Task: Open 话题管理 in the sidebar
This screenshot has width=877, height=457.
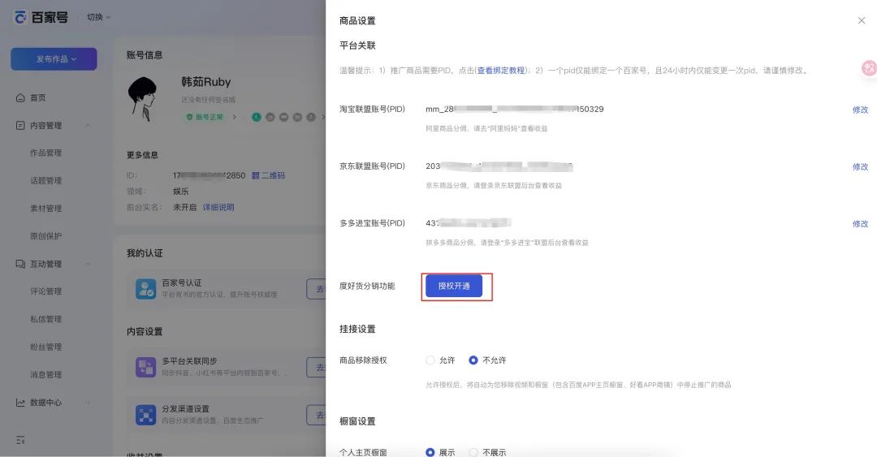Action: (45, 181)
